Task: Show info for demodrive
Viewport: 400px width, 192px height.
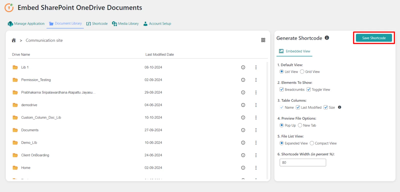Action: [x=243, y=105]
